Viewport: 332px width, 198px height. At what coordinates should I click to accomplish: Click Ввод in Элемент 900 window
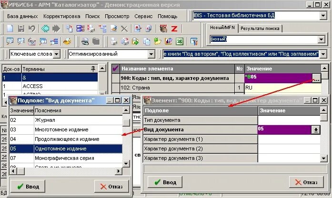click(x=165, y=182)
